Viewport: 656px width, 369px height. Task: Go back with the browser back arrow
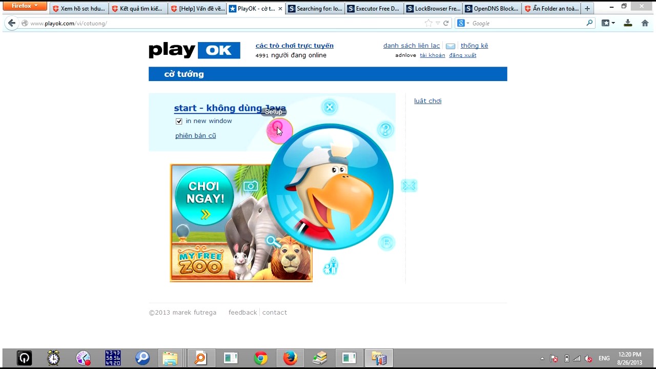tap(12, 23)
